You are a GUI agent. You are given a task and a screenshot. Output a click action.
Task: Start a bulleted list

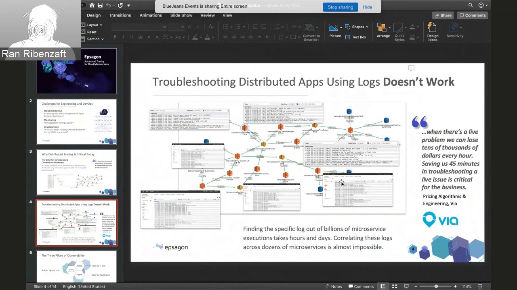pyautogui.click(x=225, y=27)
